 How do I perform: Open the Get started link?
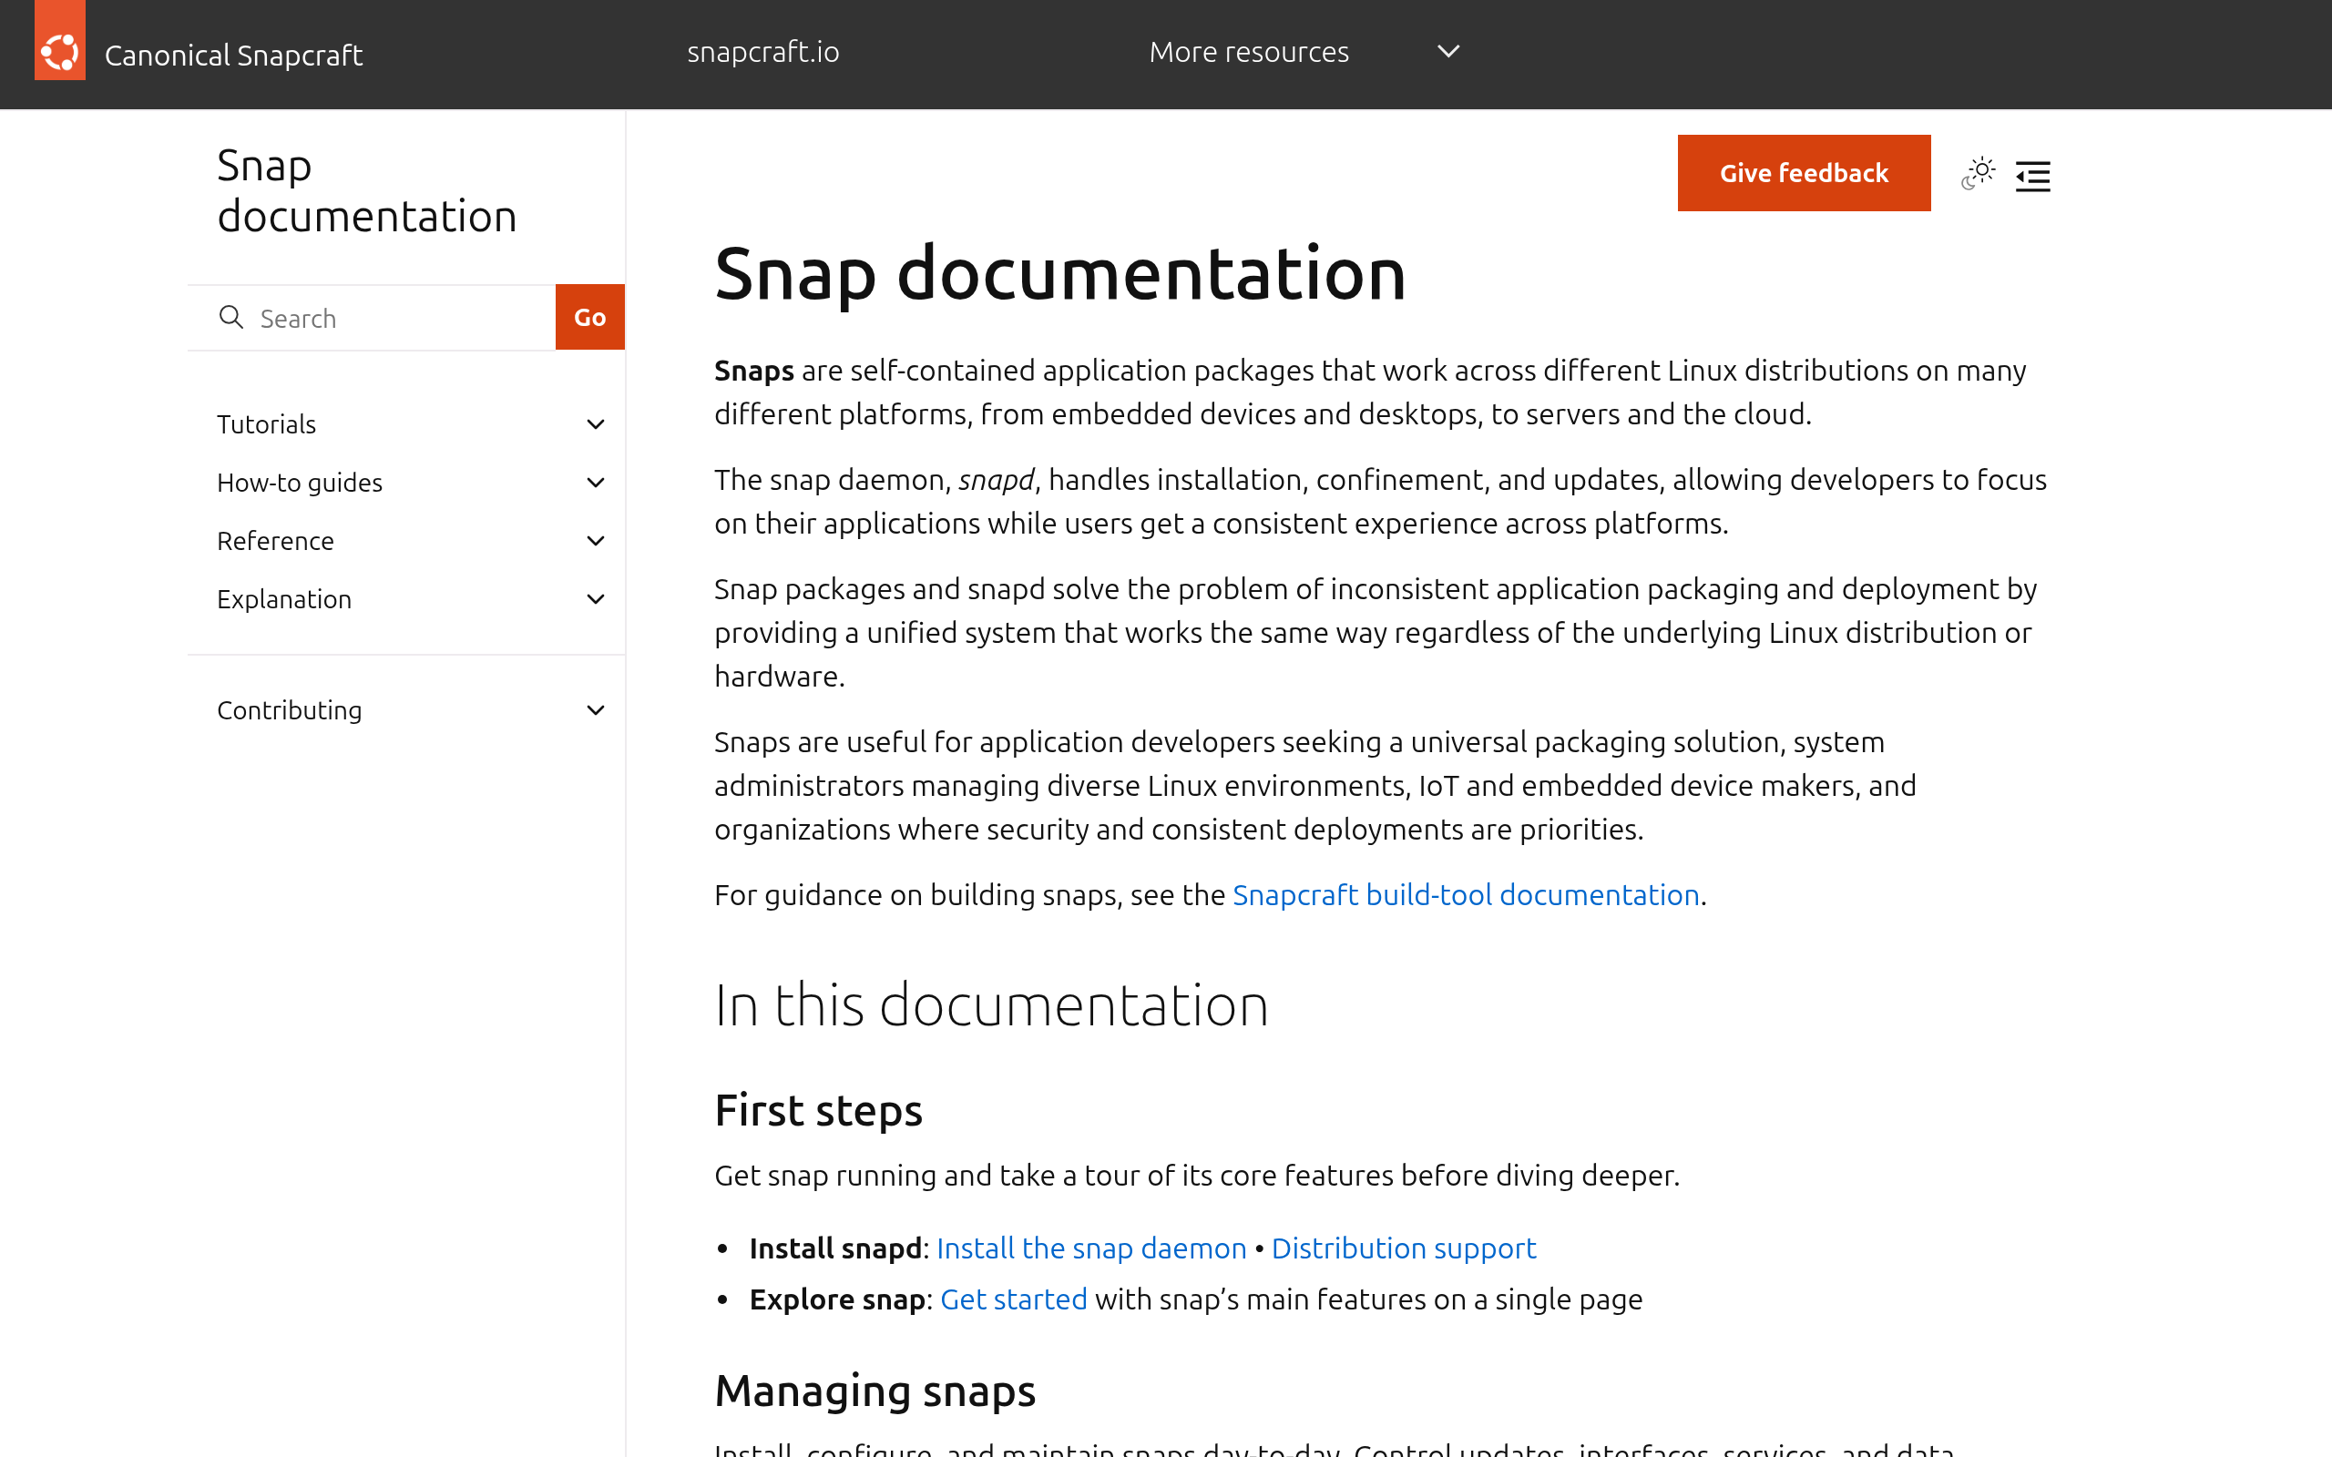pyautogui.click(x=1014, y=1300)
